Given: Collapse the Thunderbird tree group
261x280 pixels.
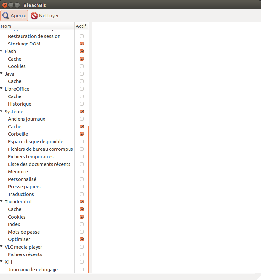Looking at the screenshot, I should 1,201.
